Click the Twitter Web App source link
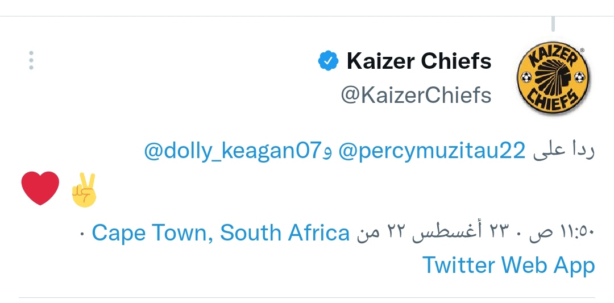The image size is (614, 303). pos(508,265)
